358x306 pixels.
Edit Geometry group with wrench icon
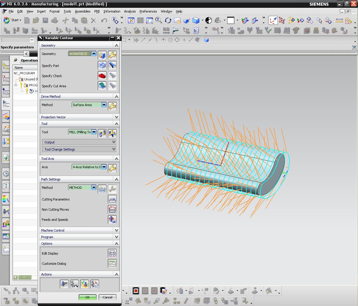click(112, 55)
